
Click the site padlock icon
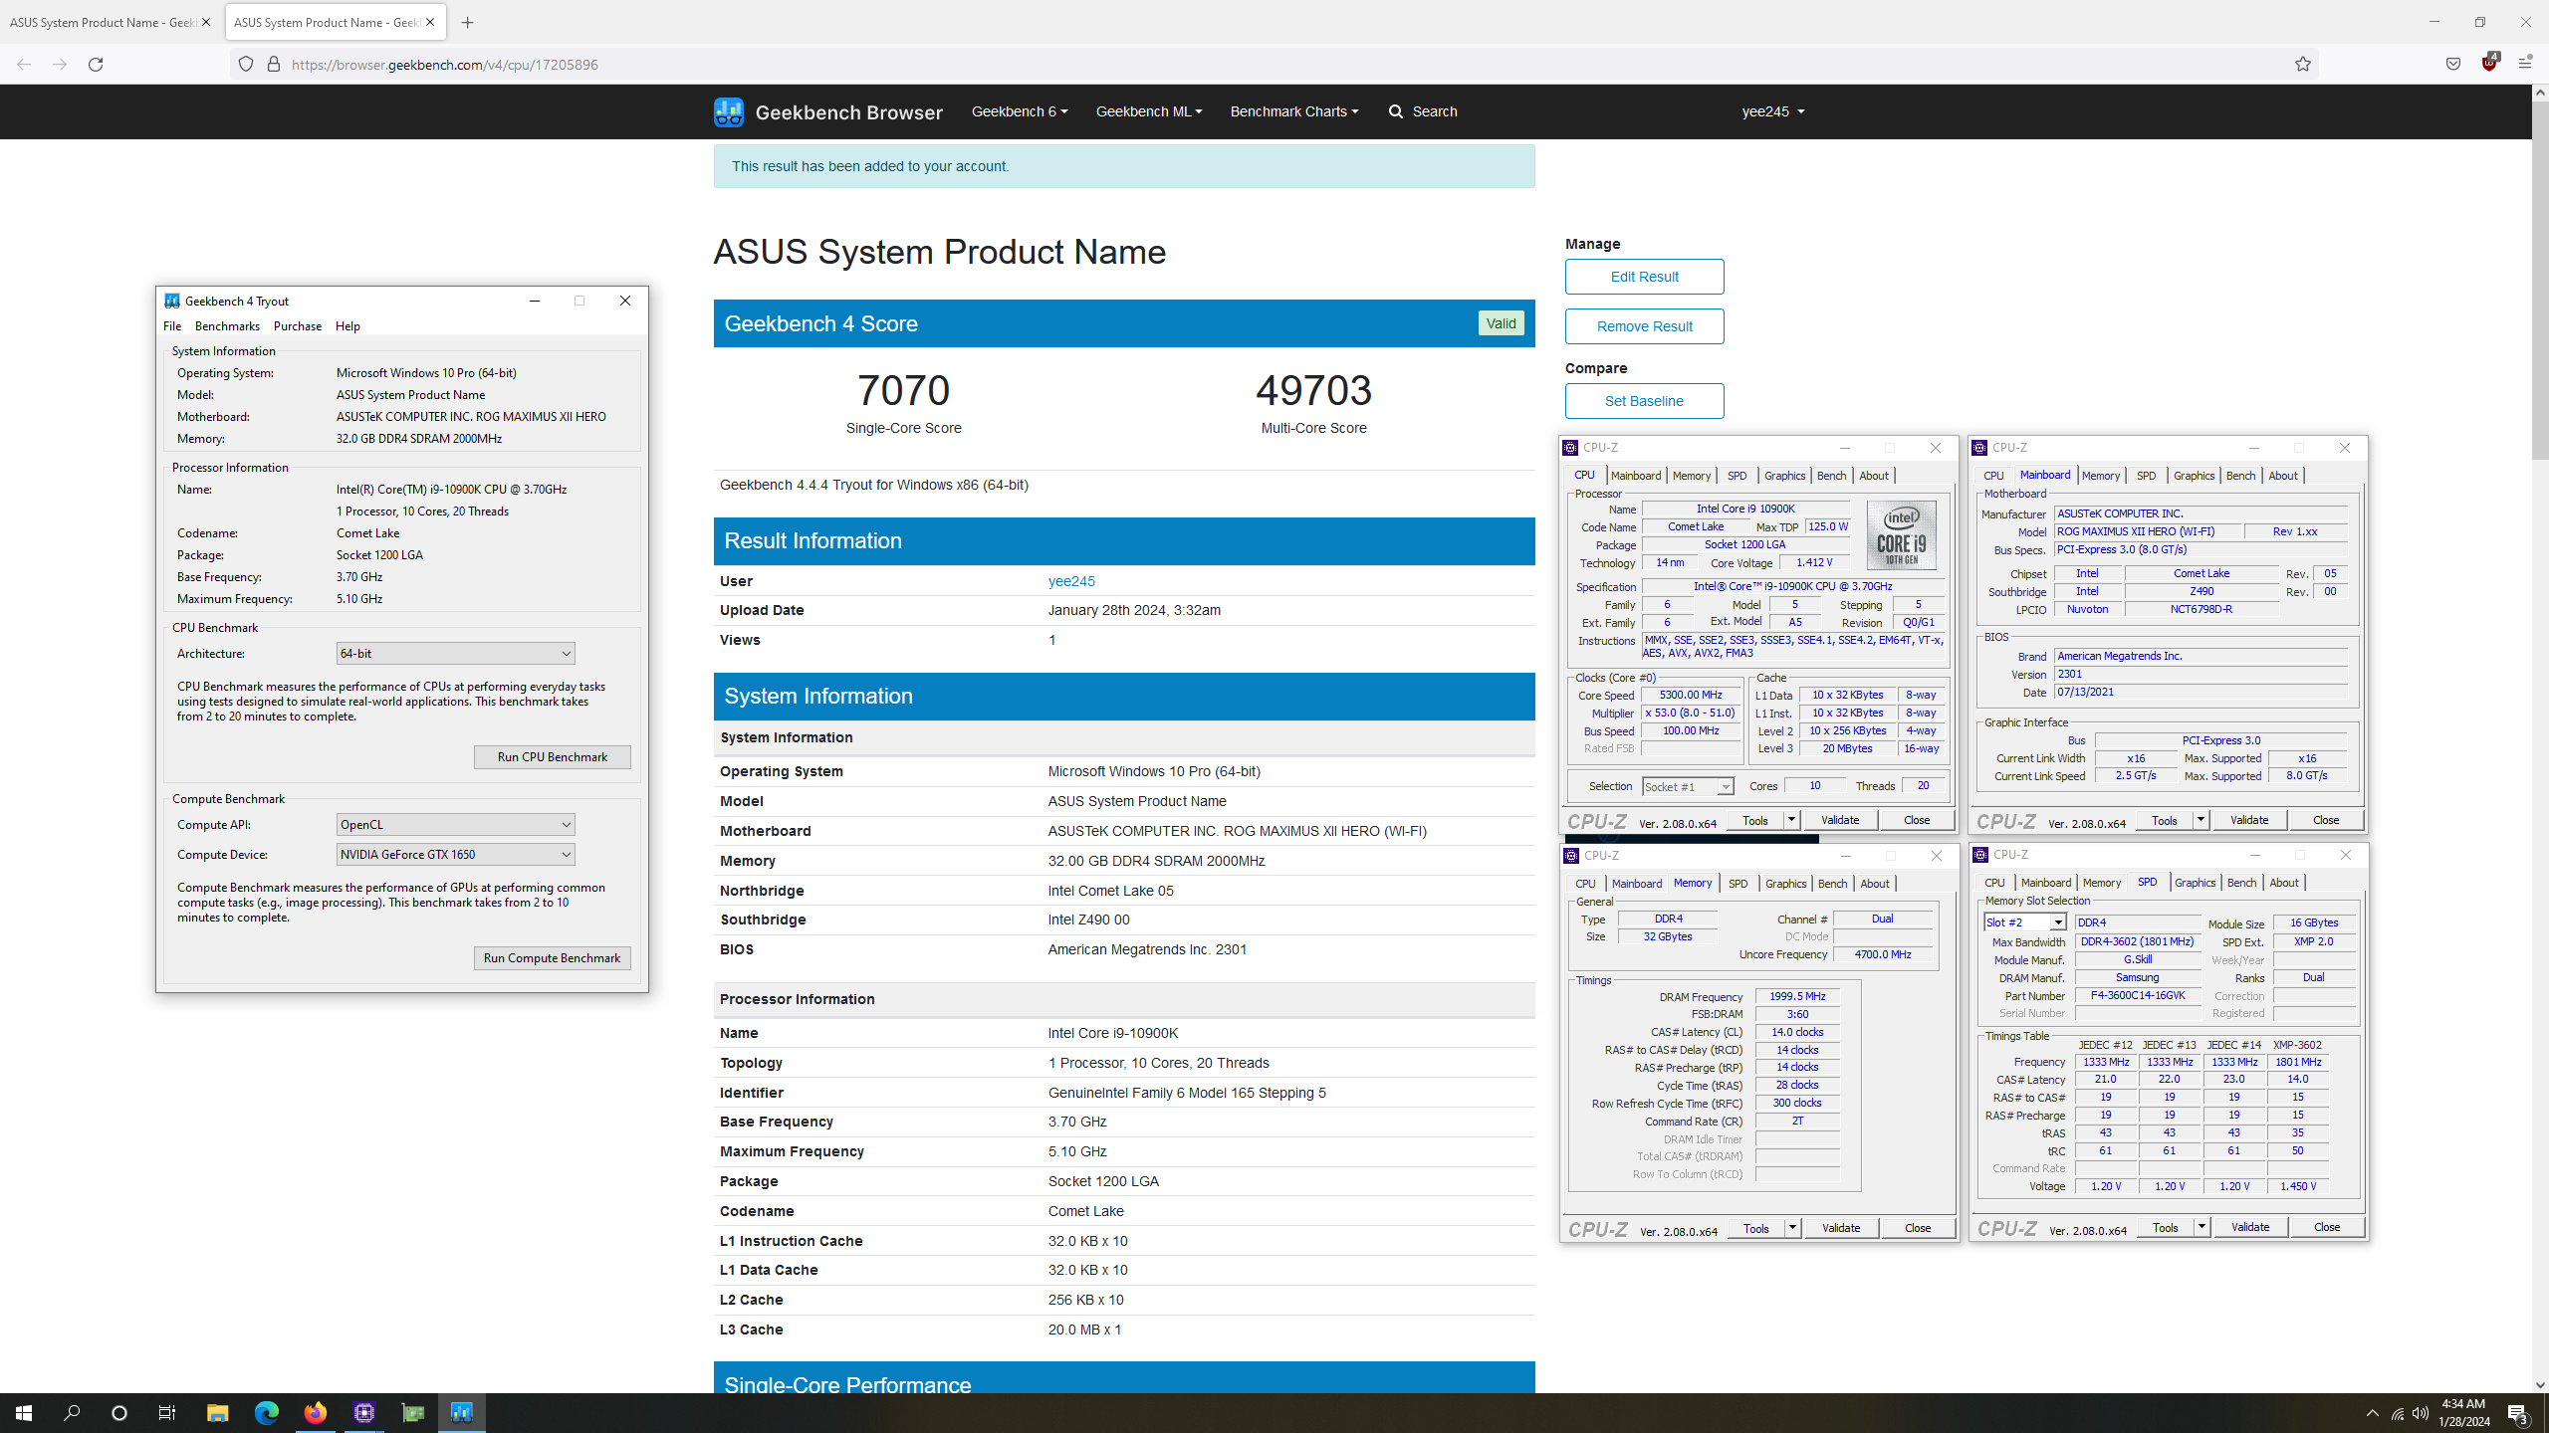273,65
